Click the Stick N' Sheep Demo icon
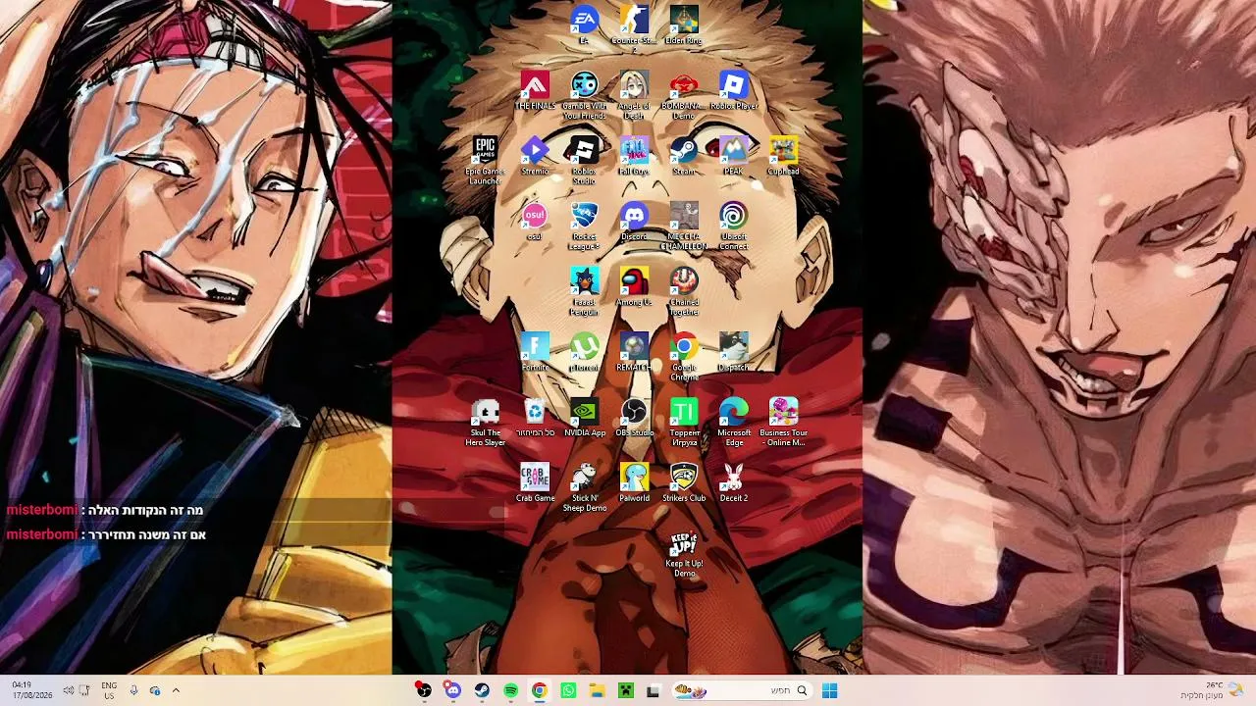1256x706 pixels. pyautogui.click(x=584, y=488)
